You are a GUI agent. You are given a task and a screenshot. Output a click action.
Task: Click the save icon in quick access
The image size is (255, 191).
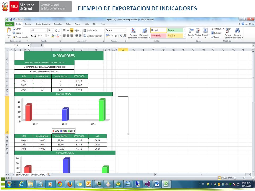11,19
